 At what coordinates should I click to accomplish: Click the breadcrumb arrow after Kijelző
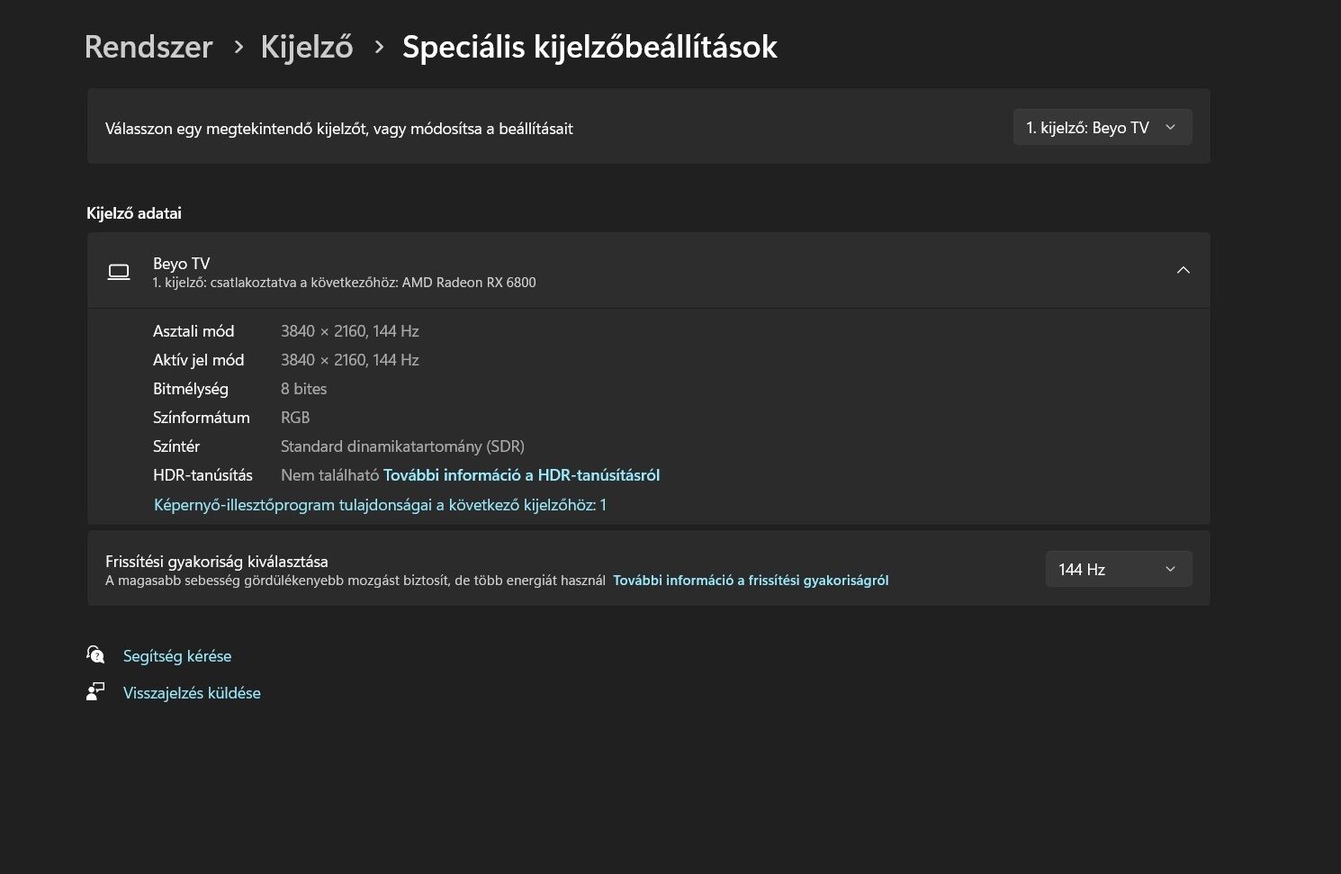tap(379, 47)
